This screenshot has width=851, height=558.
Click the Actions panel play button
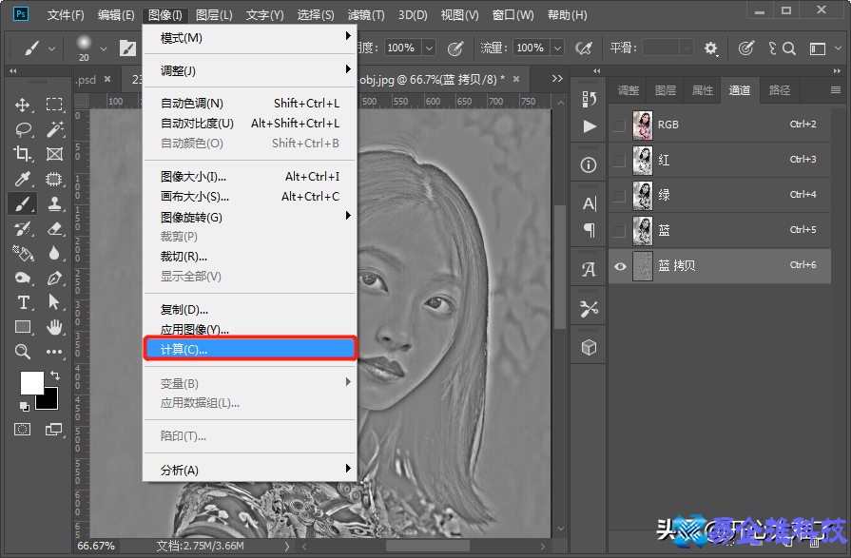(x=588, y=125)
